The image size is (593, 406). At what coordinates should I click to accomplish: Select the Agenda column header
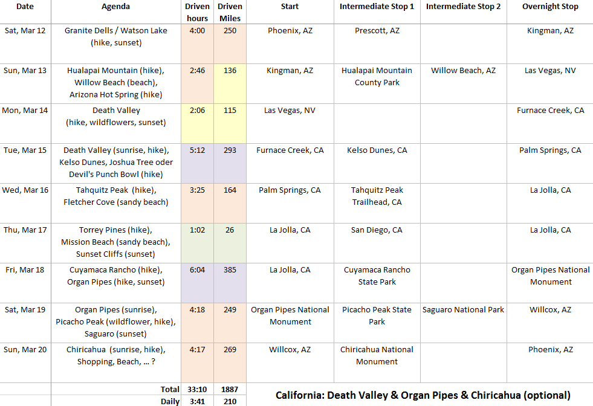pyautogui.click(x=115, y=7)
